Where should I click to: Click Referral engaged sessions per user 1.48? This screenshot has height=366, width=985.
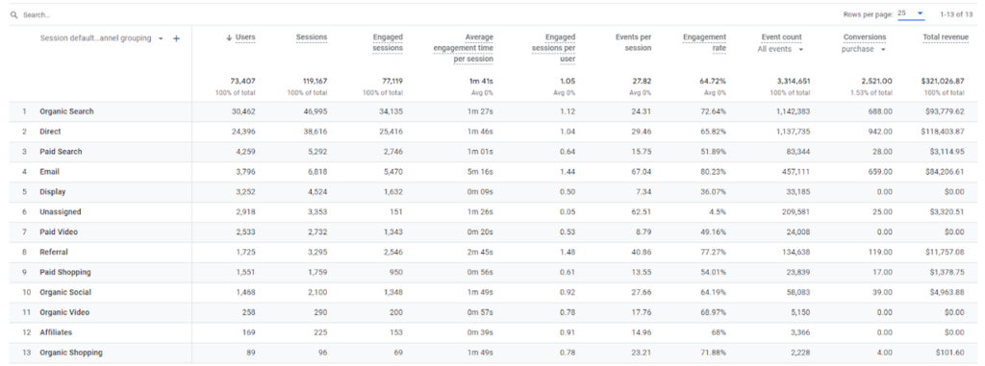pos(568,253)
